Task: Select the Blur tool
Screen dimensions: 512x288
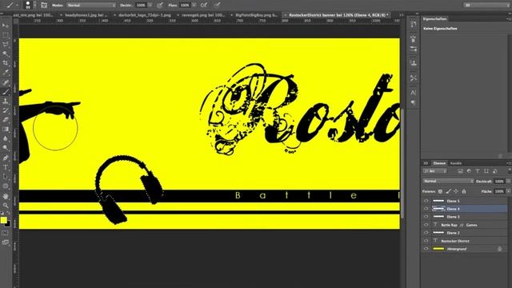Action: coord(6,138)
